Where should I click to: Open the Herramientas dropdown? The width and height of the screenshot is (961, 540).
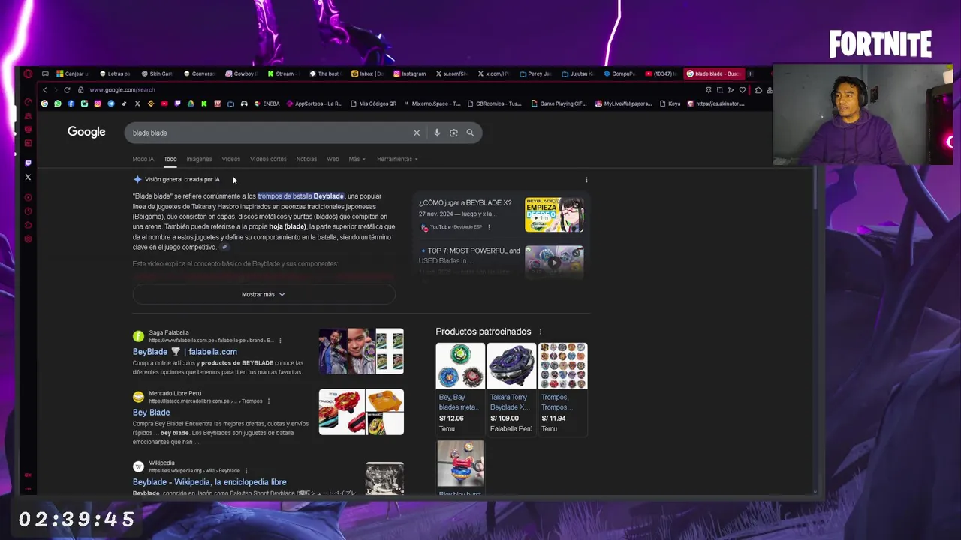397,159
